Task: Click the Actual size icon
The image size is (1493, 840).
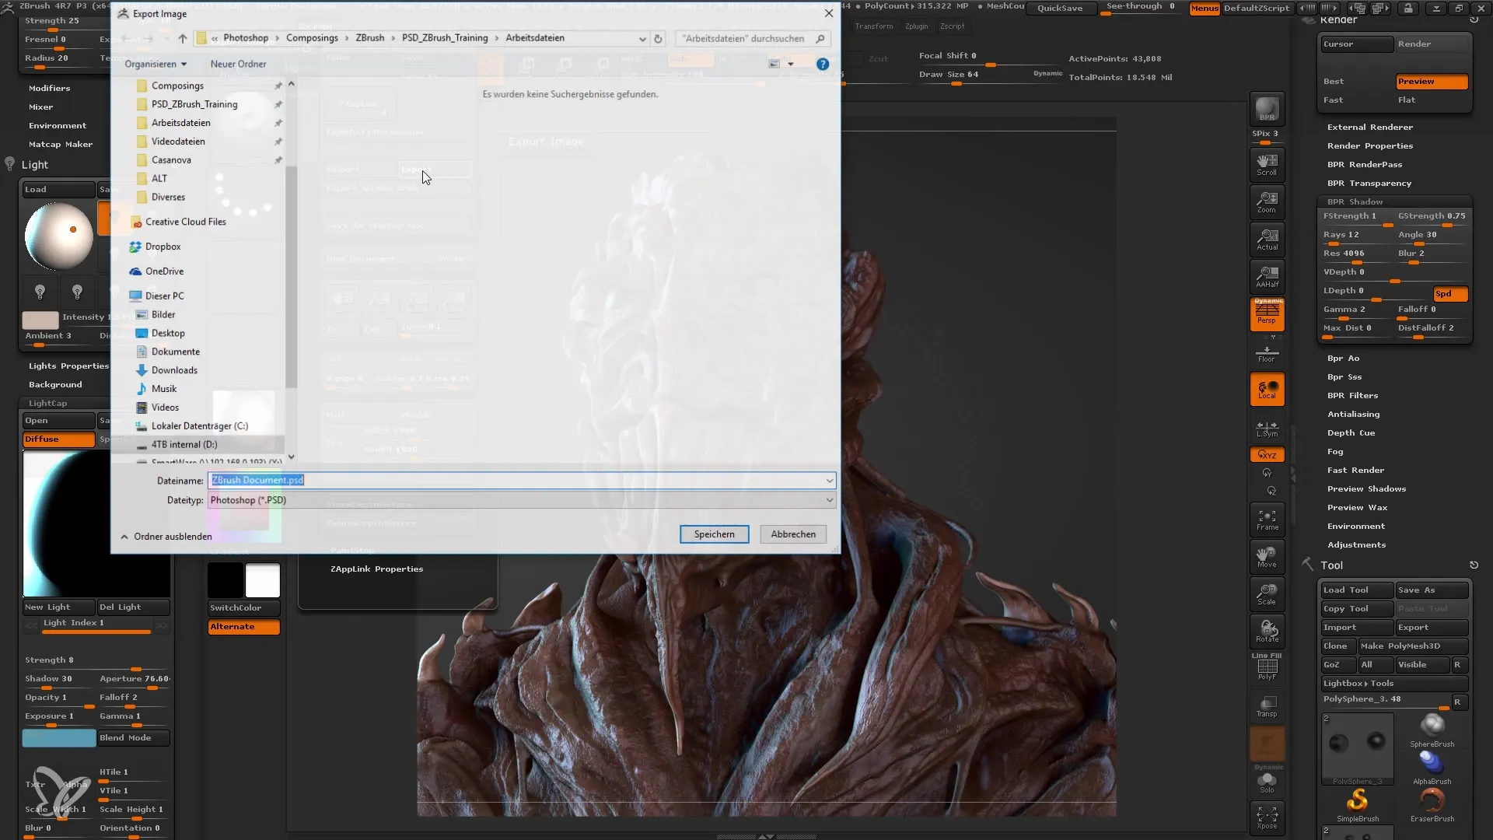Action: pos(1267,239)
